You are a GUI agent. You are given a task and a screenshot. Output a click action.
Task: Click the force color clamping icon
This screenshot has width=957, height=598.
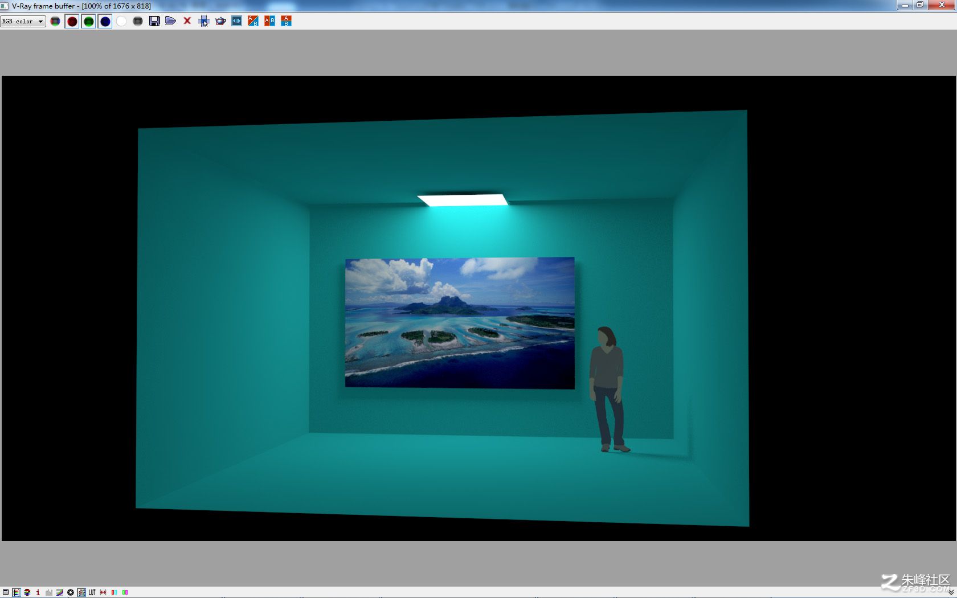pyautogui.click(x=27, y=592)
